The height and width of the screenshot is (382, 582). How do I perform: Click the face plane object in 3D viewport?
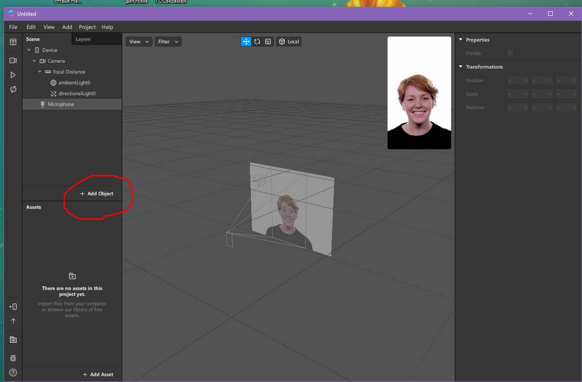[292, 209]
